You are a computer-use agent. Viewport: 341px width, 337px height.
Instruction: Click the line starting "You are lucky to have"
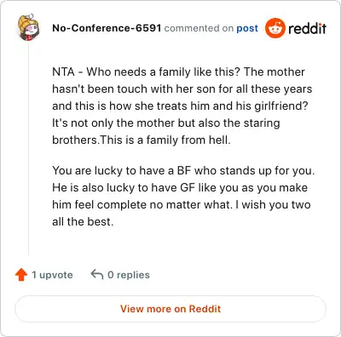pyautogui.click(x=183, y=171)
